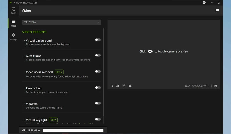Click 'Darkens the corners of the frame' text
231x134 pixels.
(44, 108)
